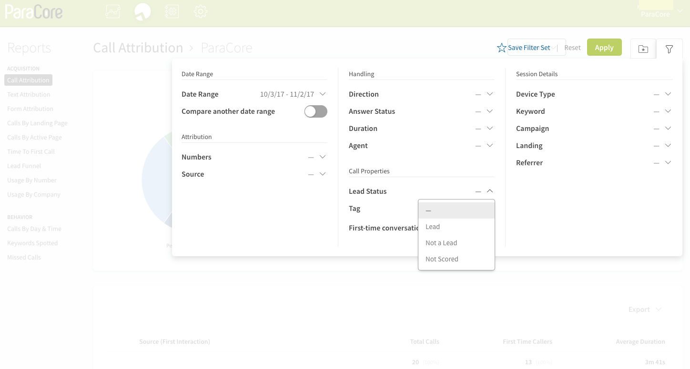Open the Reports pie icon in top bar

click(x=142, y=11)
